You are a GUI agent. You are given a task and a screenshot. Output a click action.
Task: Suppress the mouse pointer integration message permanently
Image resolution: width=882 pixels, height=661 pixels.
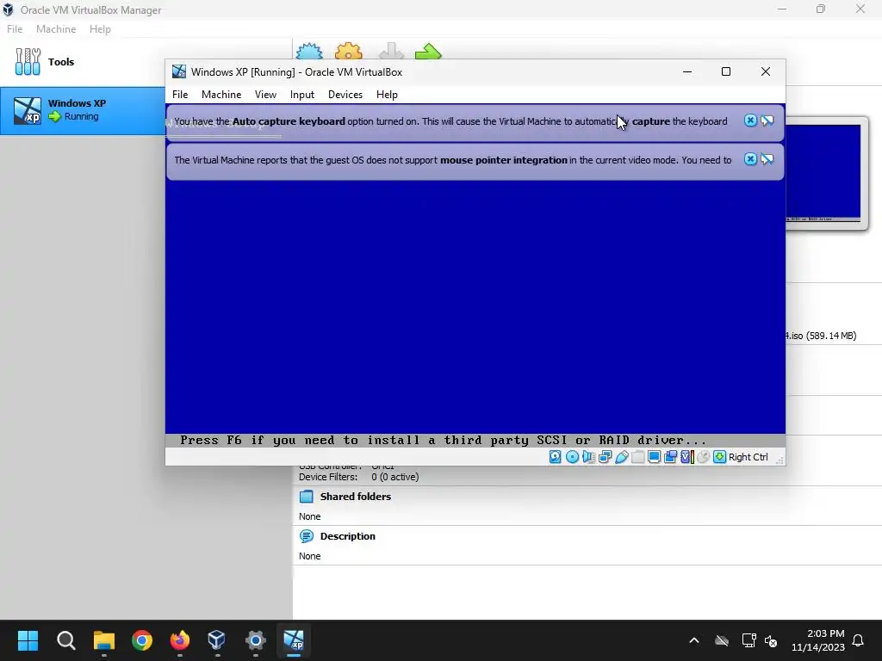pyautogui.click(x=767, y=159)
